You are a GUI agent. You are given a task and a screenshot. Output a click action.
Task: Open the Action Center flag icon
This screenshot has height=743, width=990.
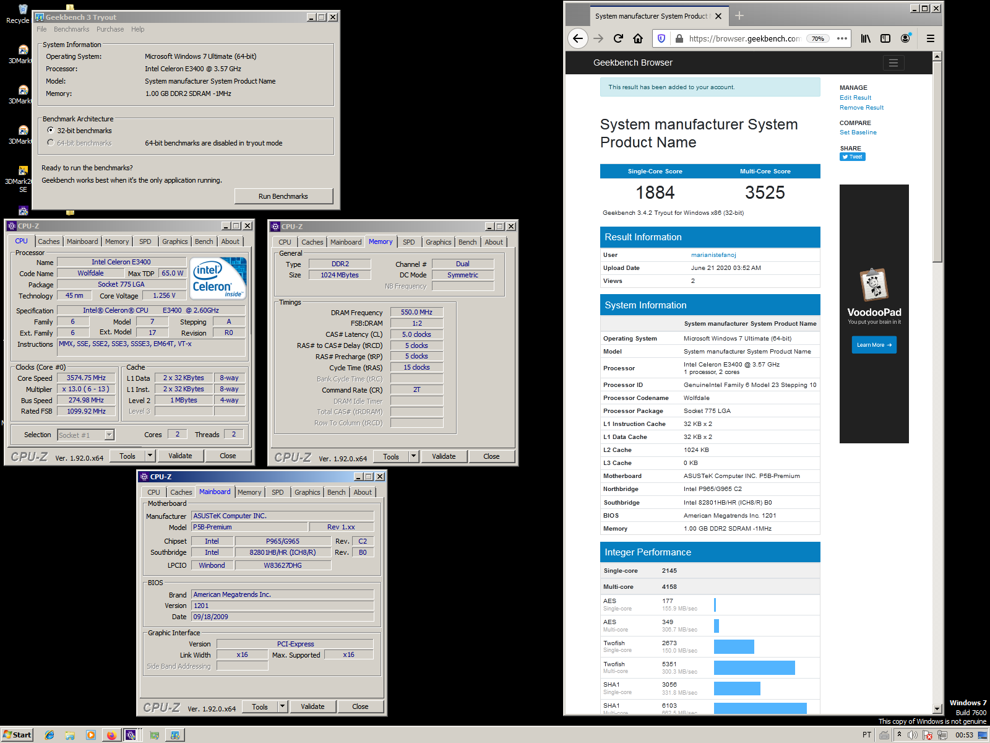928,735
